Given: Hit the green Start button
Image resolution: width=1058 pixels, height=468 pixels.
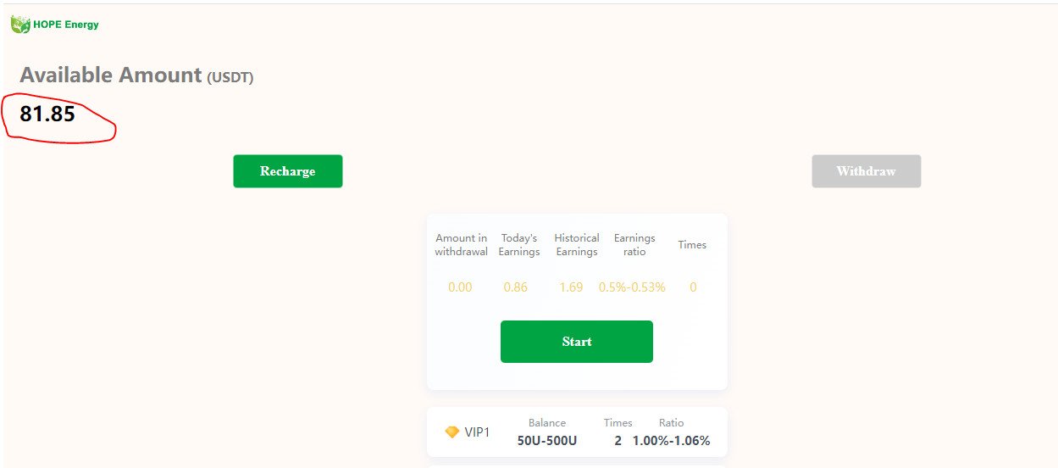Looking at the screenshot, I should point(577,342).
